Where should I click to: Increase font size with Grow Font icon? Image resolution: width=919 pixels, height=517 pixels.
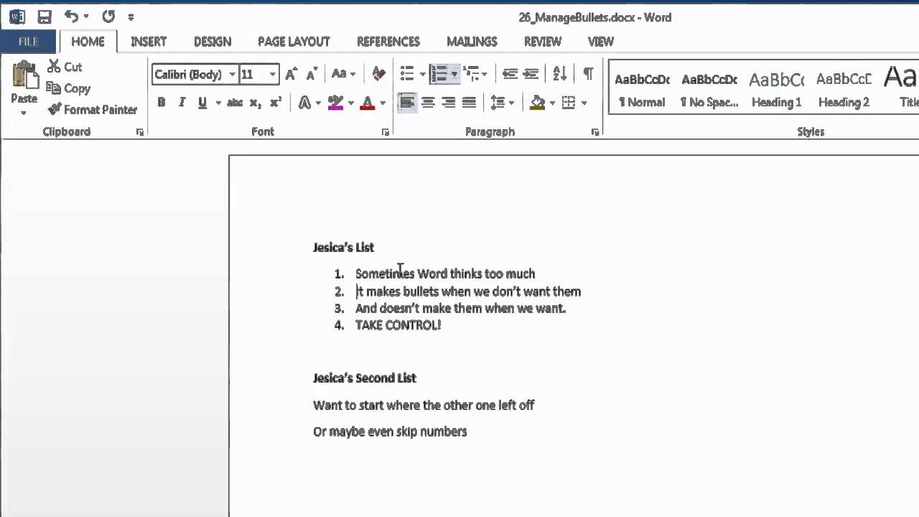(x=291, y=74)
